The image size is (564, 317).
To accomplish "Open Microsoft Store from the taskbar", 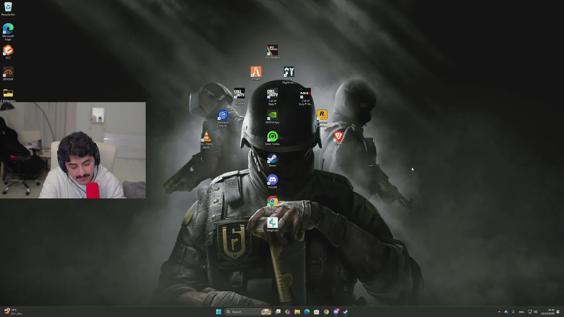I will click(x=316, y=312).
